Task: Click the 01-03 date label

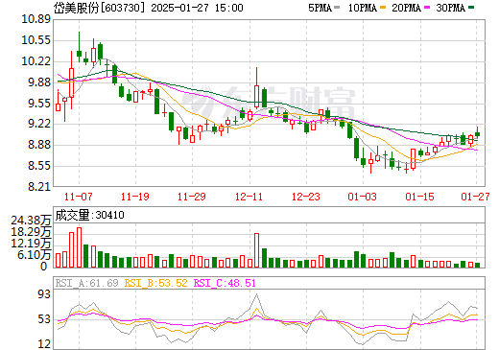Action: [x=363, y=197]
